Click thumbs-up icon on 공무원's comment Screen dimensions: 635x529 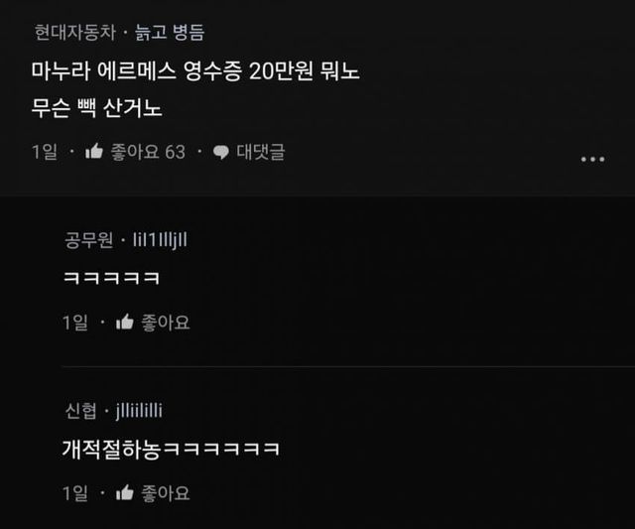tap(125, 322)
